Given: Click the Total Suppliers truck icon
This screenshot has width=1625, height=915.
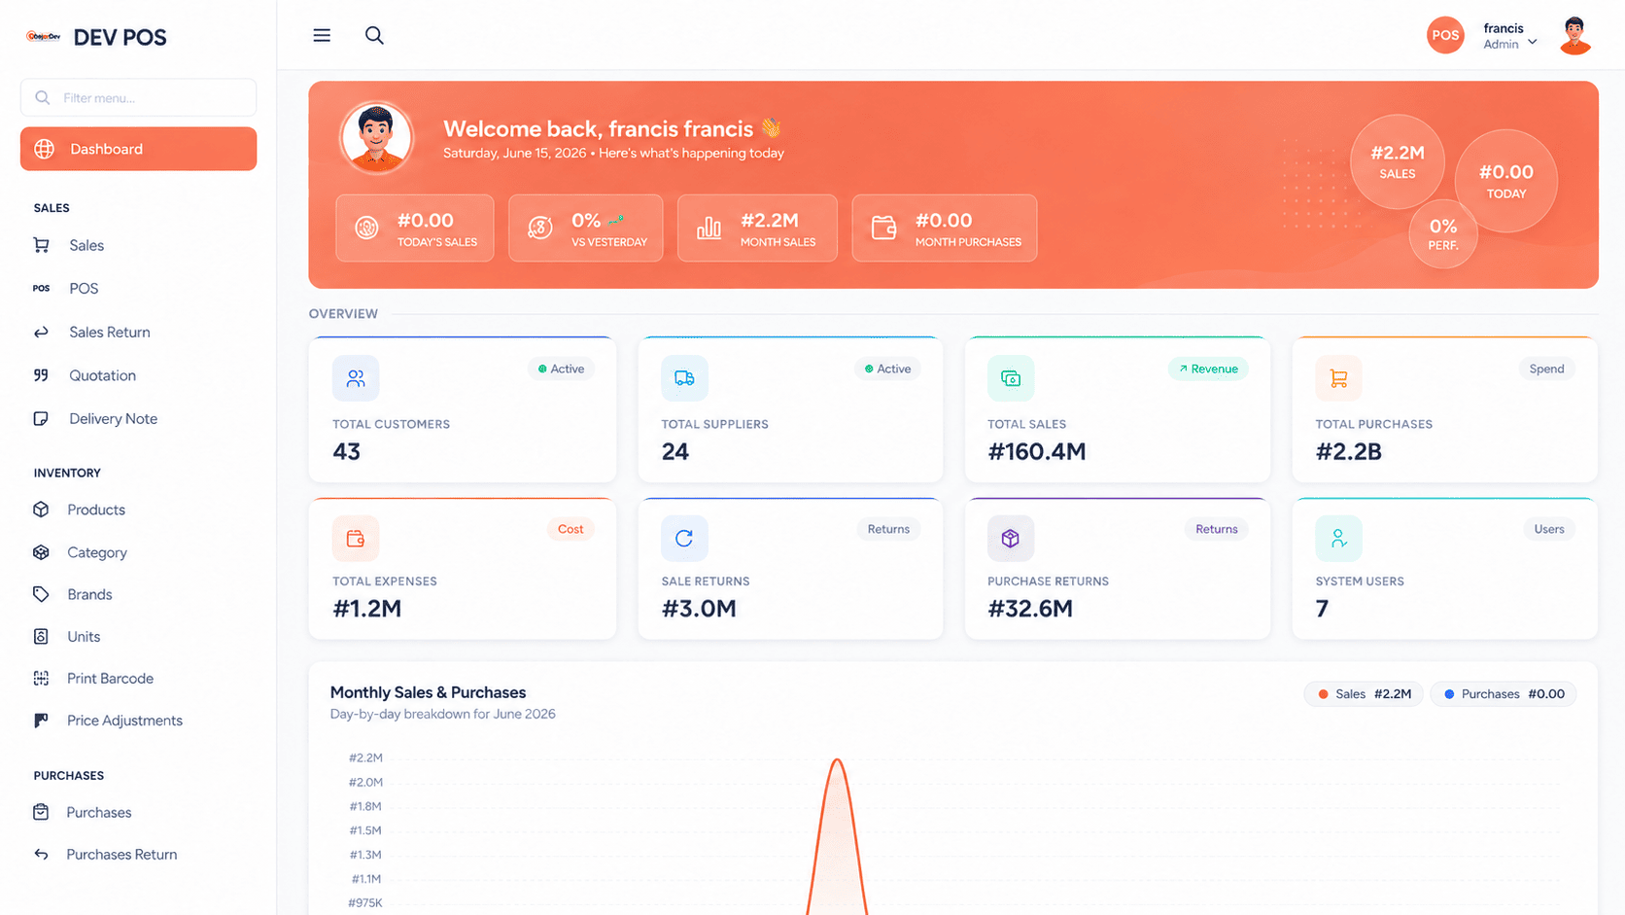Looking at the screenshot, I should [x=684, y=378].
